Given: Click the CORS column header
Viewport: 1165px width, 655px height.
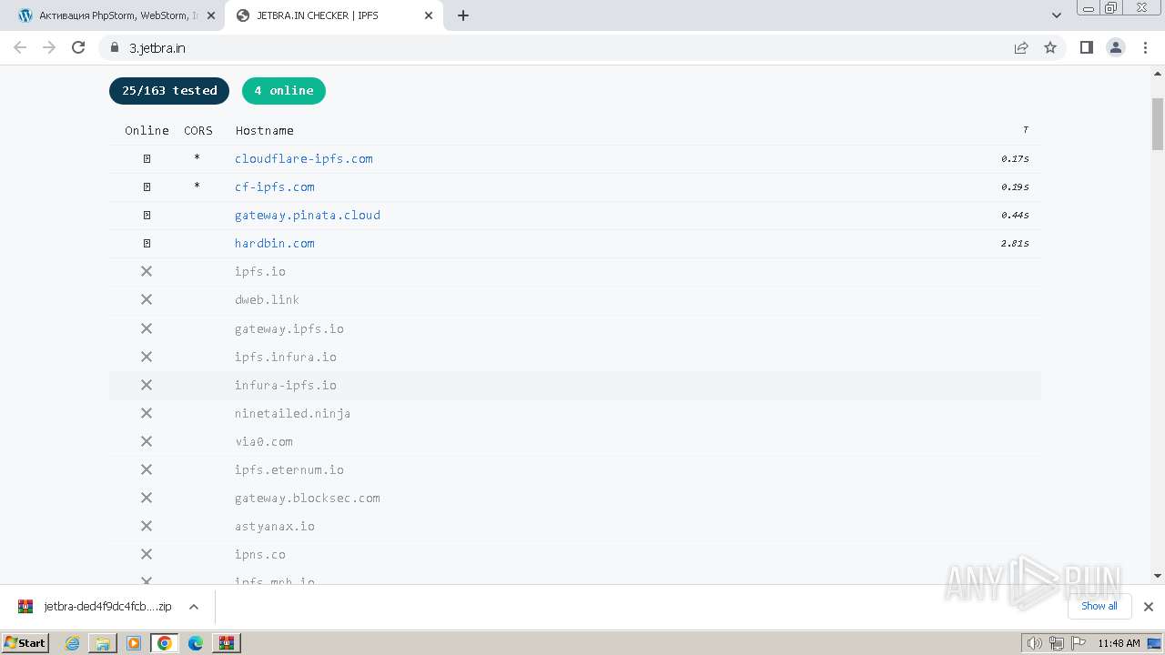Looking at the screenshot, I should point(198,130).
